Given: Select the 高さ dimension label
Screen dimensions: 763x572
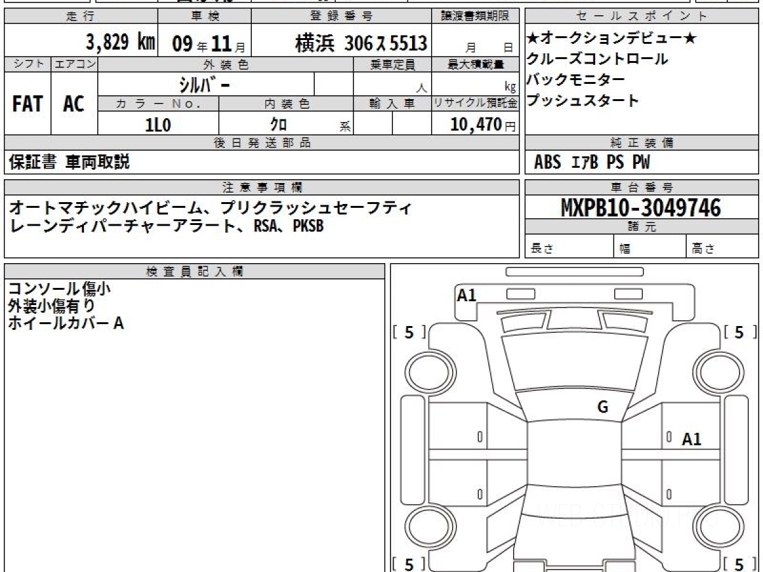Looking at the screenshot, I should (704, 249).
